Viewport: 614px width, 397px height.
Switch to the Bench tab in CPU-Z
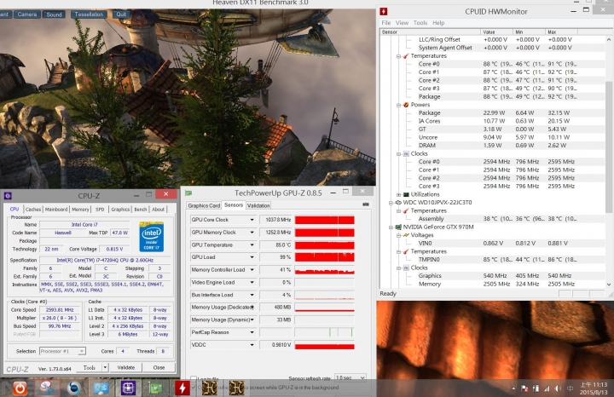141,210
